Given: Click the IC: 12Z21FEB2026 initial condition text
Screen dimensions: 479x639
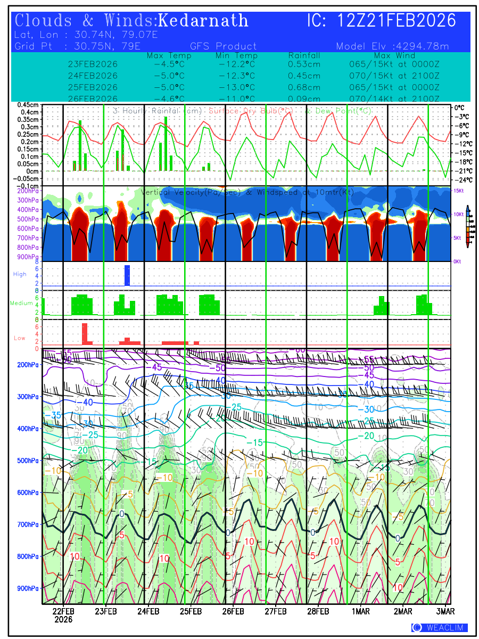Looking at the screenshot, I should click(x=382, y=21).
